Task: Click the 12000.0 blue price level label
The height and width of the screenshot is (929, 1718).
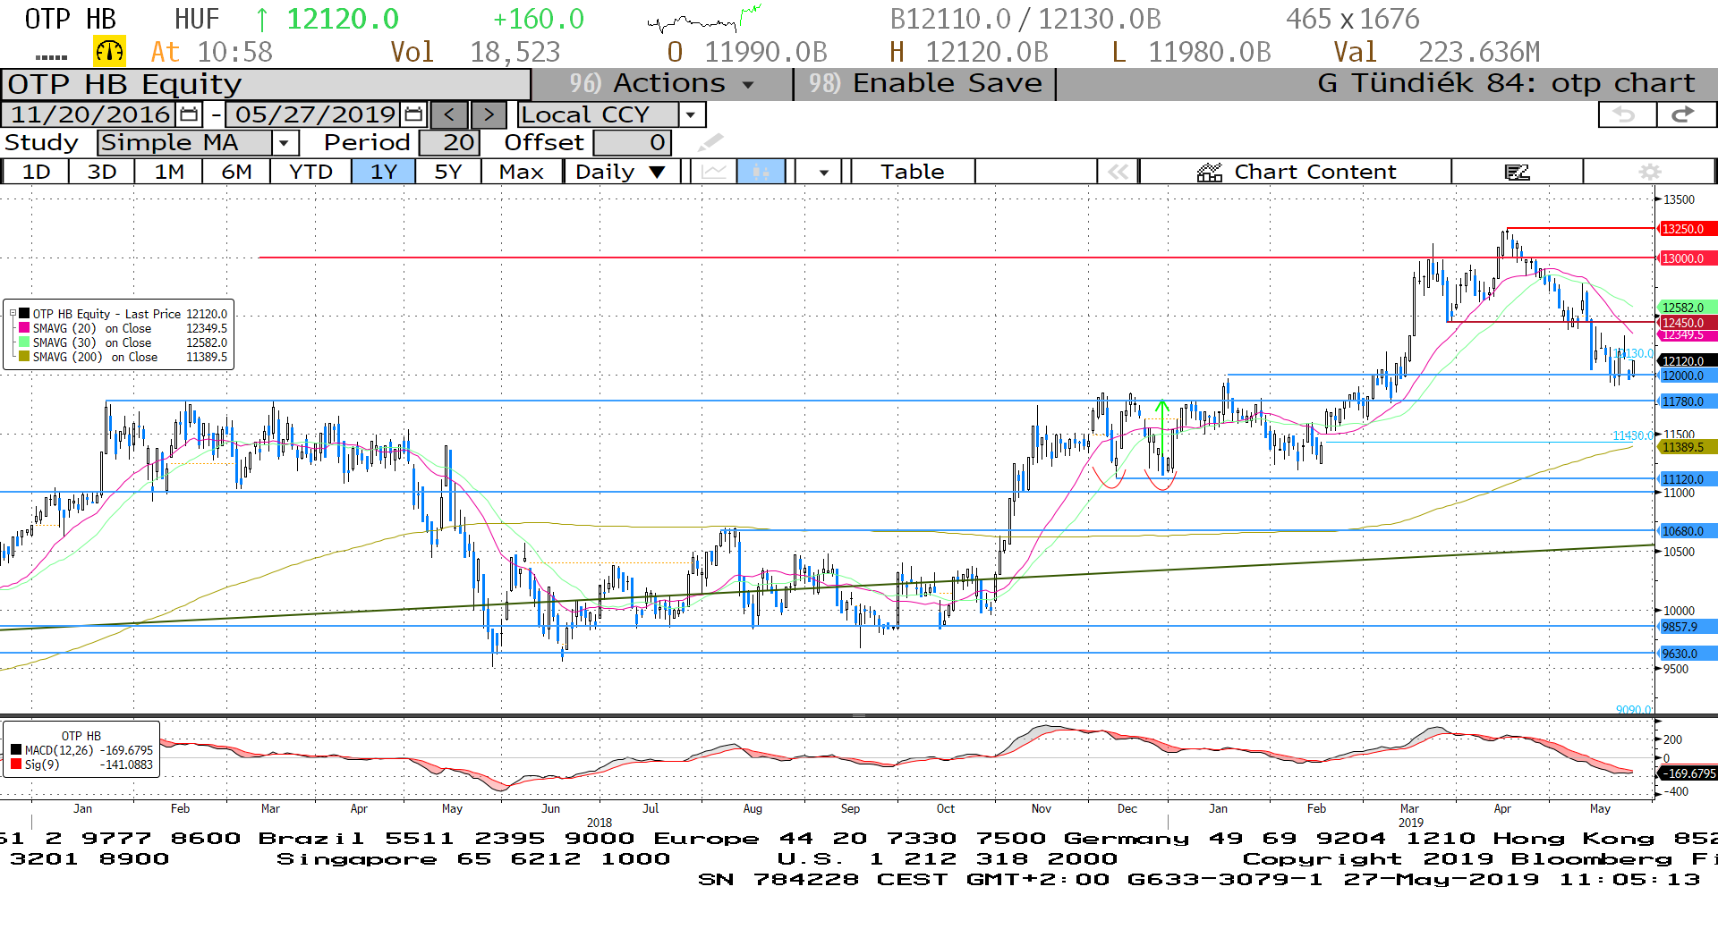Action: pyautogui.click(x=1688, y=376)
